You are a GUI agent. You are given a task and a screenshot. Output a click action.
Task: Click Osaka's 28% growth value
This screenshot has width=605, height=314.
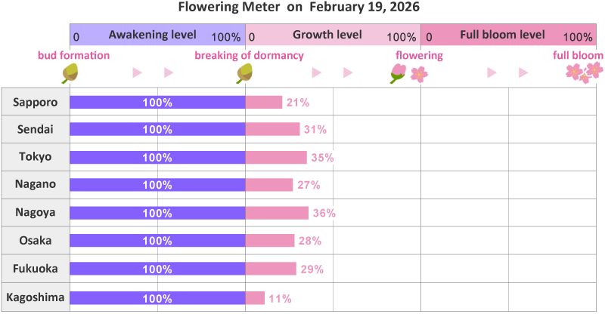[310, 241]
